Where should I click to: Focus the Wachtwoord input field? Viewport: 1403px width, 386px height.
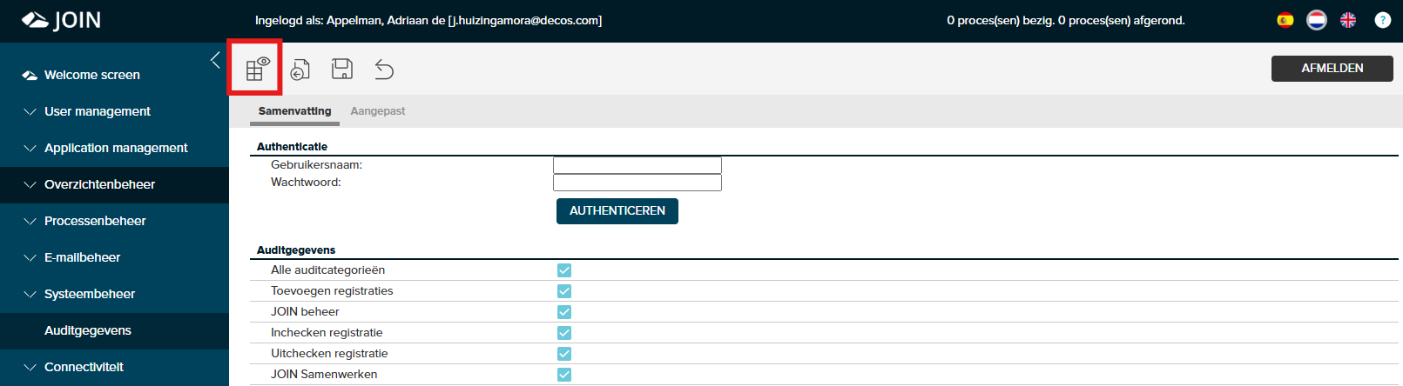click(x=637, y=183)
